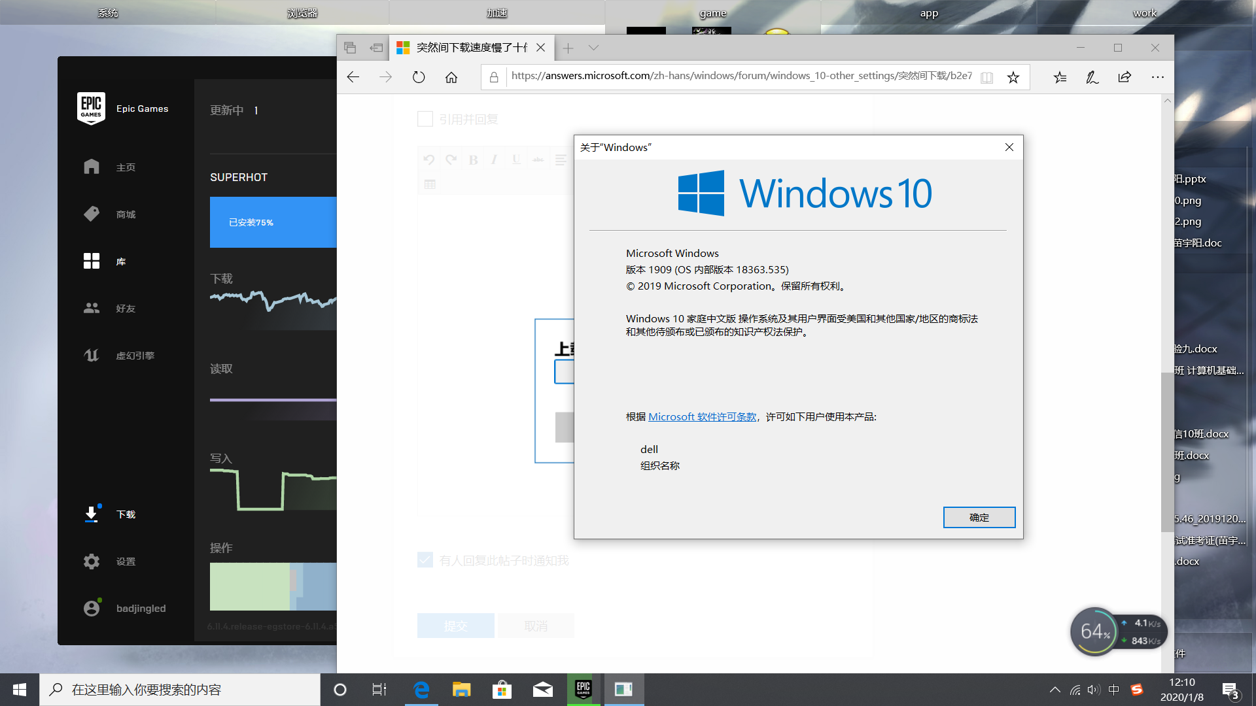1256x706 pixels.
Task: Click the 取消 cancel button
Action: point(536,625)
